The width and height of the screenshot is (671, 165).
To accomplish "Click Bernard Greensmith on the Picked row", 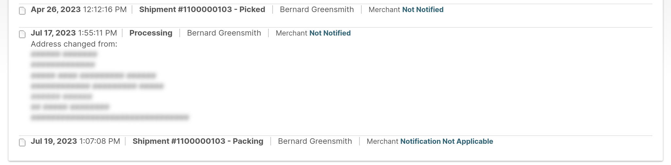I will click(x=317, y=10).
